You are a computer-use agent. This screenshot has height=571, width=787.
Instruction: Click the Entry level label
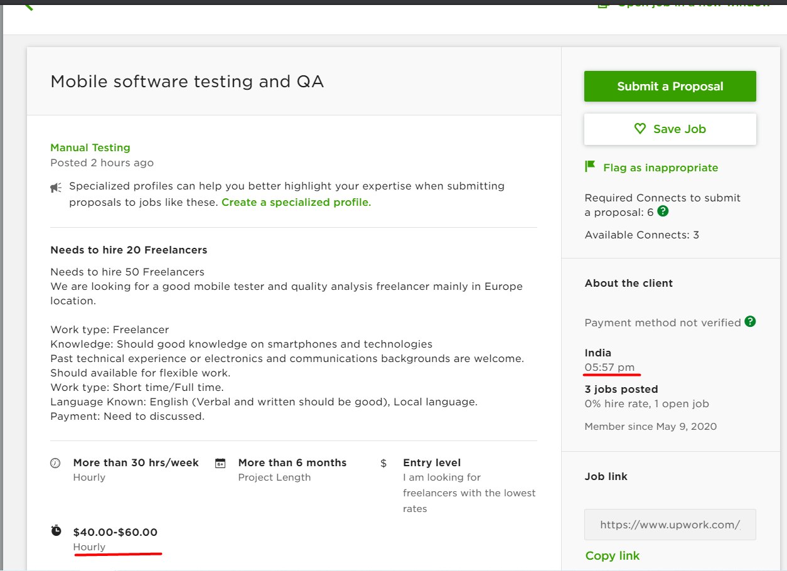pyautogui.click(x=432, y=462)
